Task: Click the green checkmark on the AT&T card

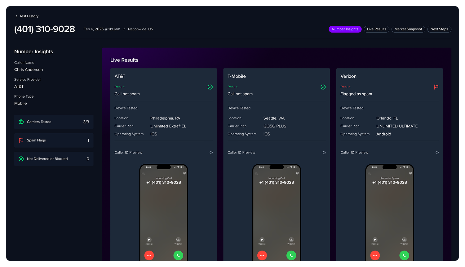Action: coord(210,87)
